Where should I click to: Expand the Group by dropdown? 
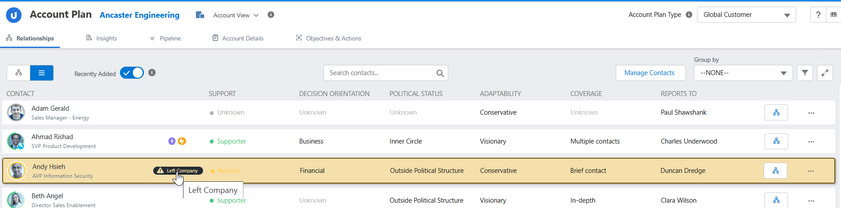(x=743, y=73)
